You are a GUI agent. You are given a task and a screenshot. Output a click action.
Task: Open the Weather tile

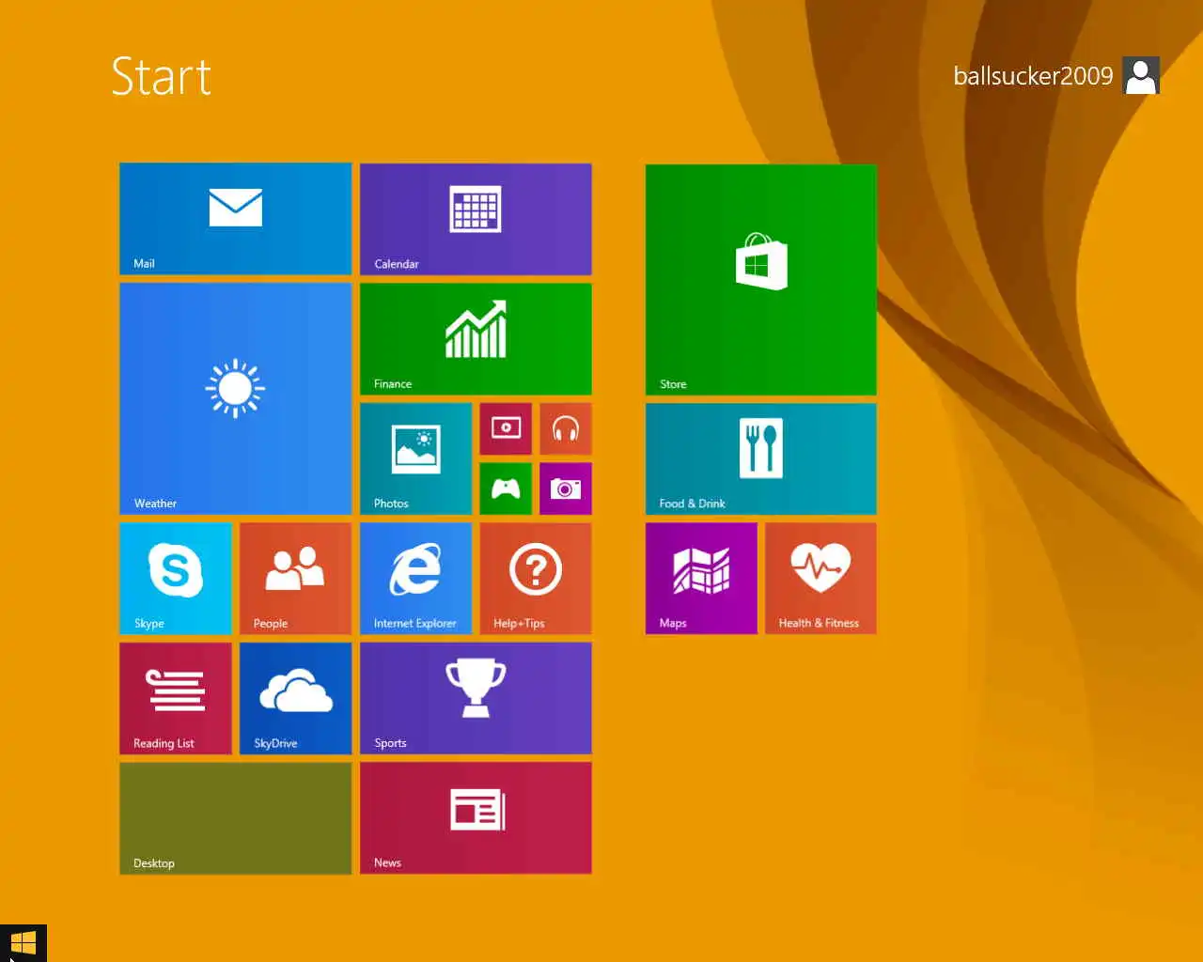click(x=235, y=399)
